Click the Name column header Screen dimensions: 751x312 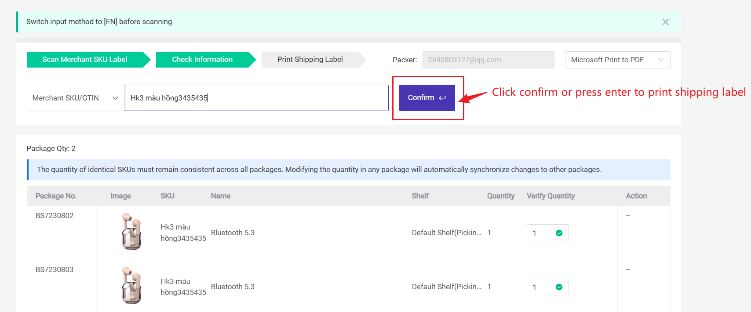tap(220, 196)
